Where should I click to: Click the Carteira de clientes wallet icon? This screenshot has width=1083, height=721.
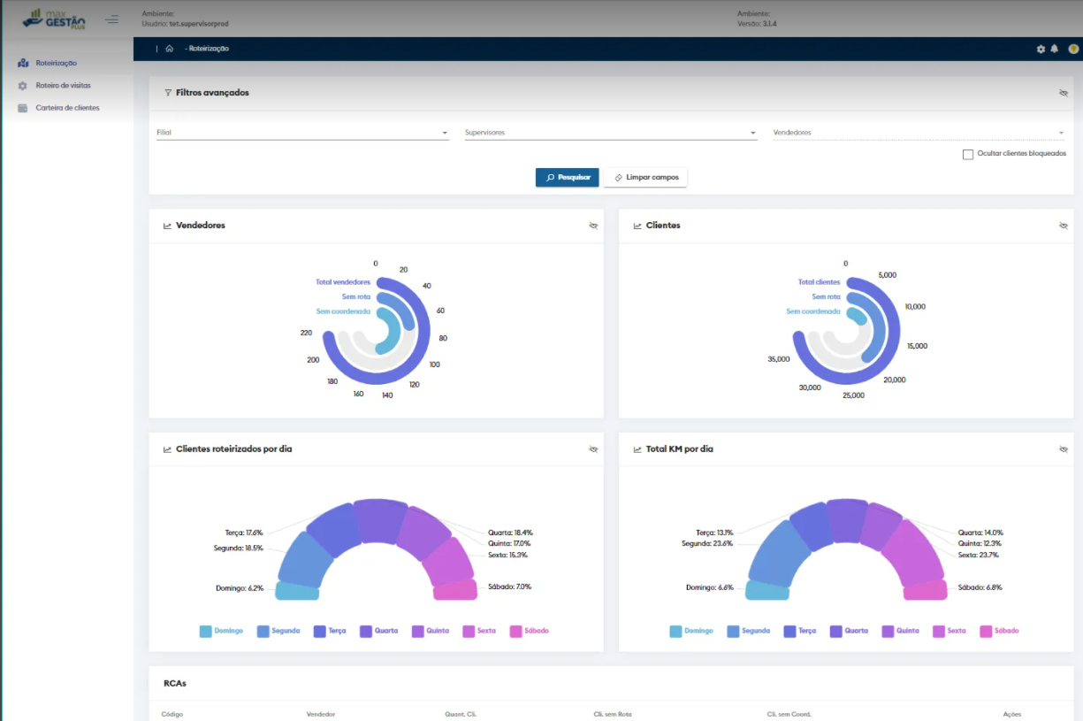pyautogui.click(x=23, y=108)
